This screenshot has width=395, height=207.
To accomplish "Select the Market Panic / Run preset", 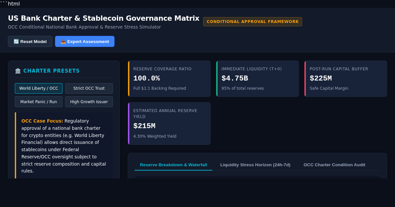I will pos(39,102).
